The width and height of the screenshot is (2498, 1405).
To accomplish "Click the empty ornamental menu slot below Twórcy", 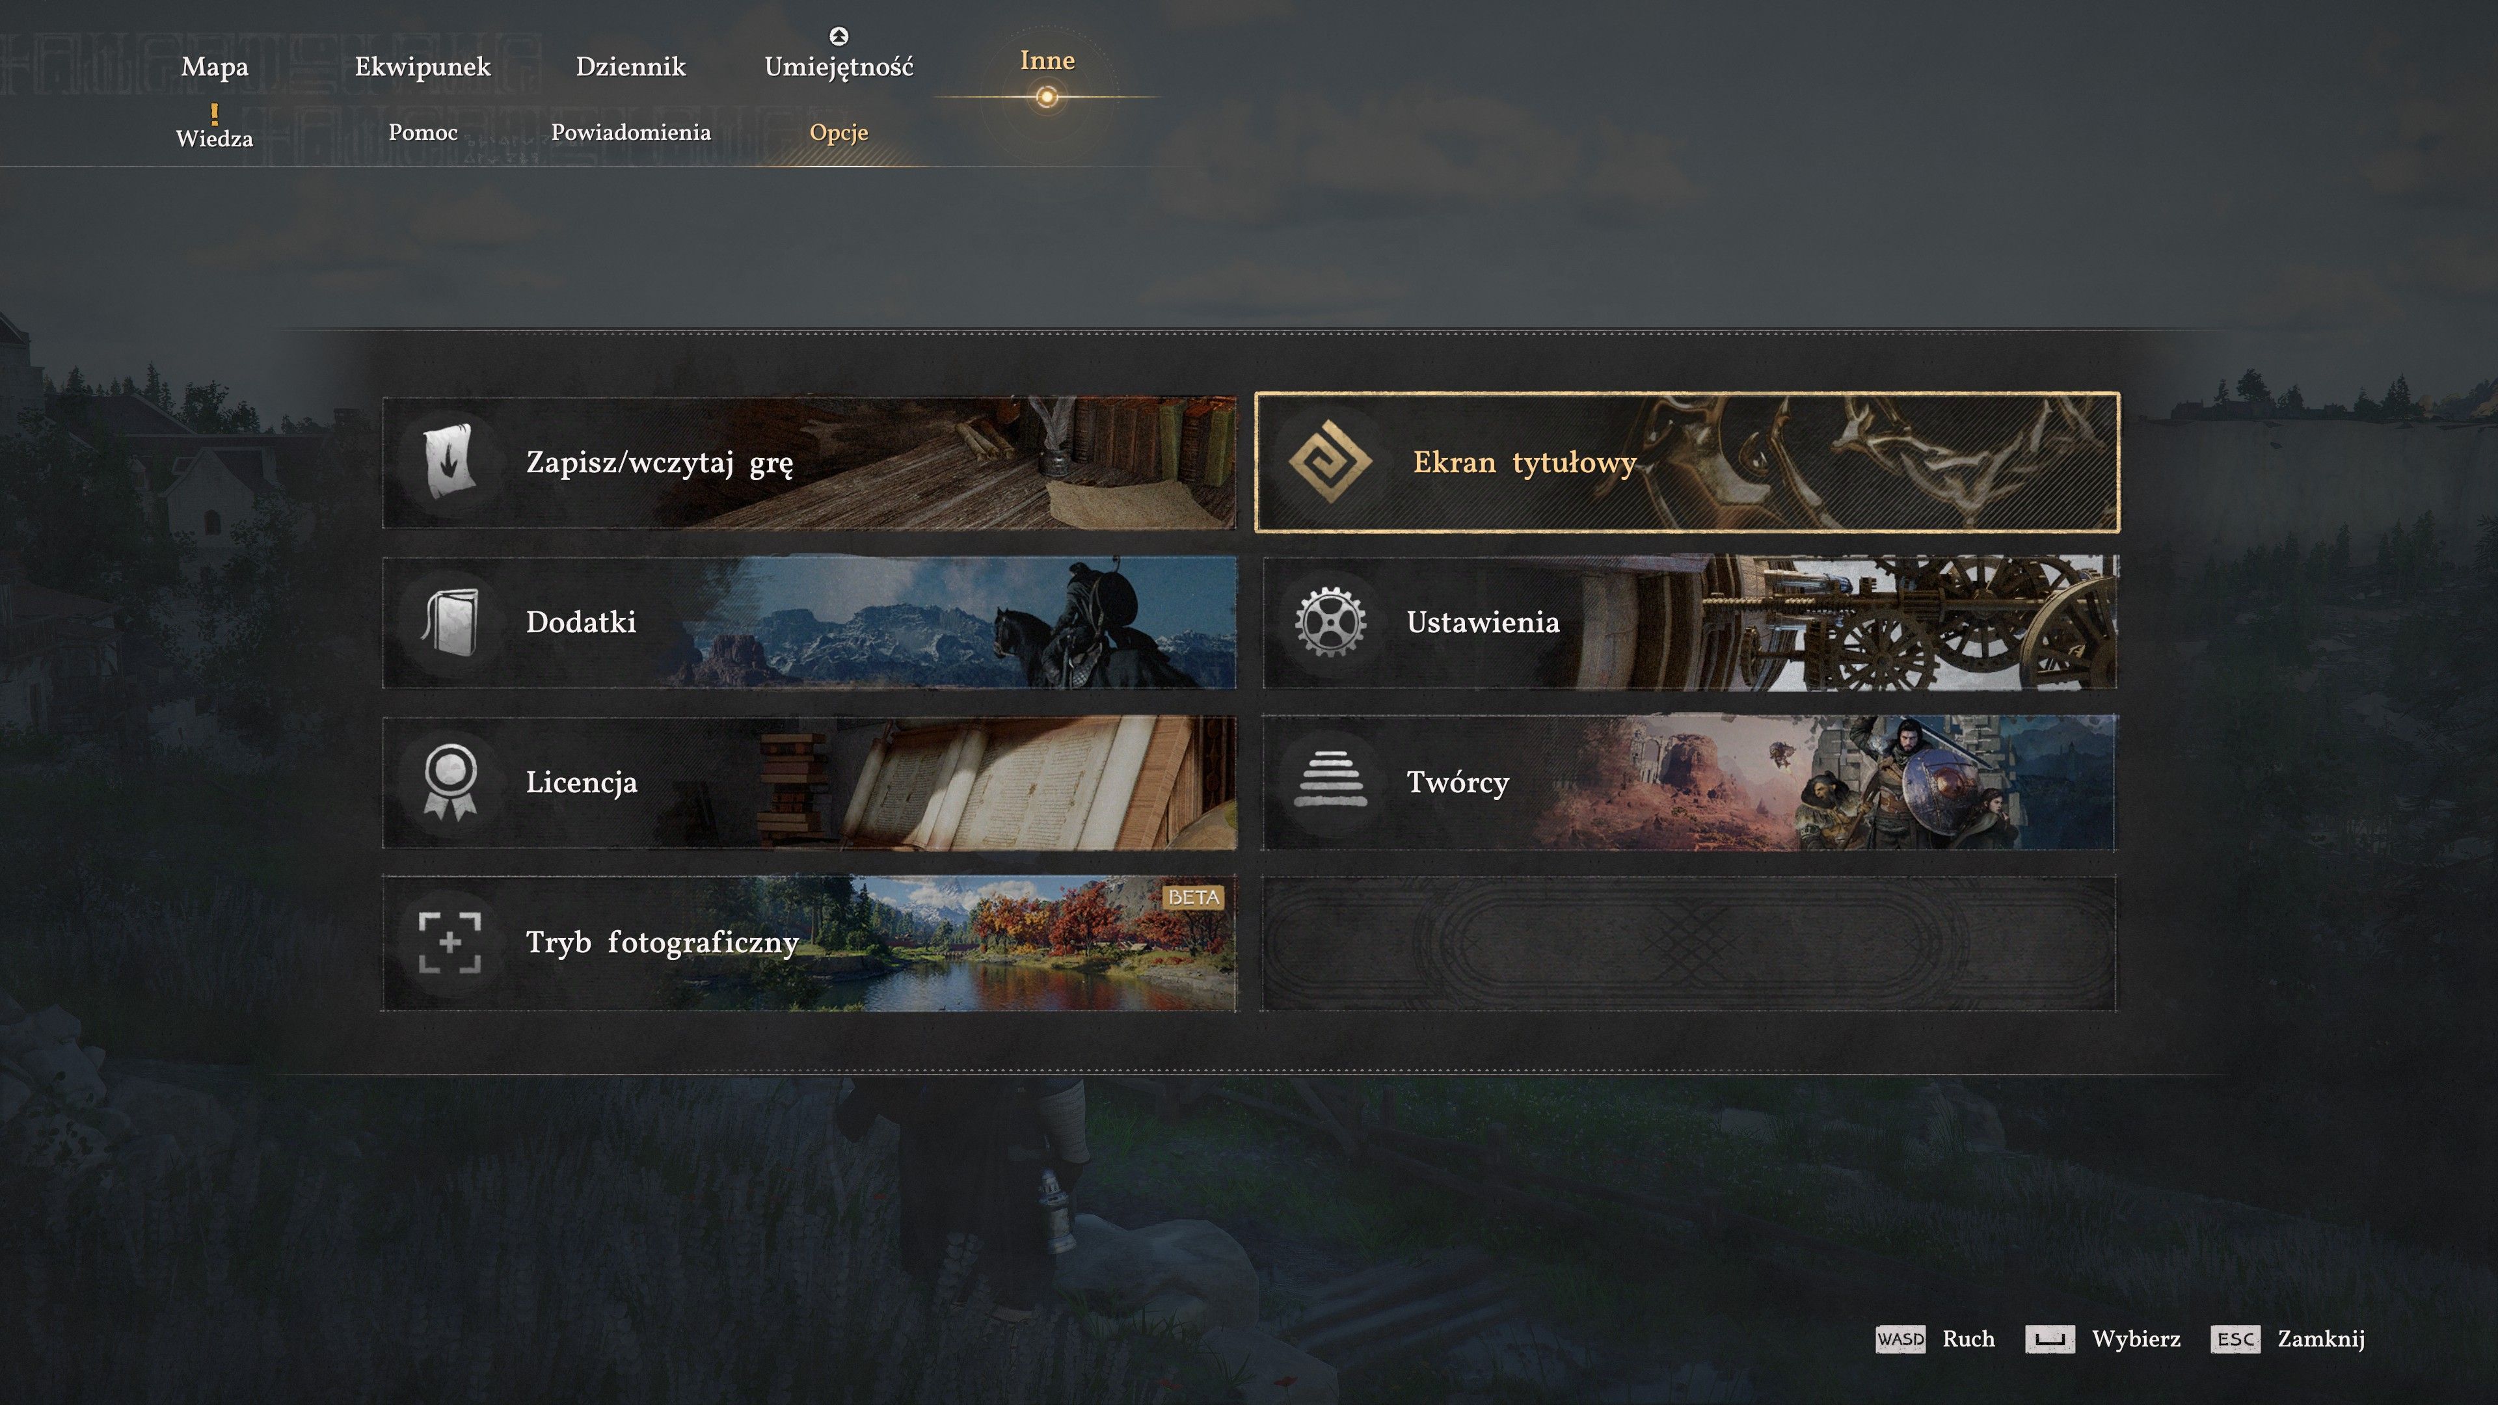I will pyautogui.click(x=1688, y=943).
